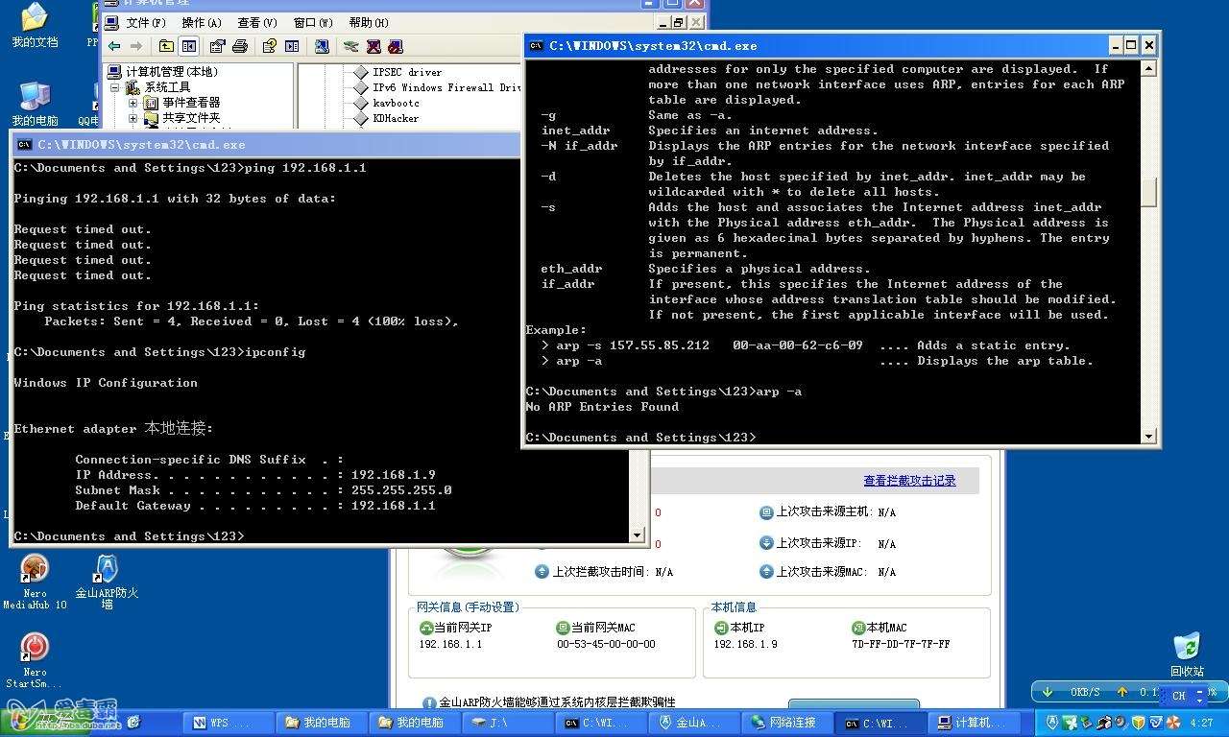Select the IPSEC driver list entry
This screenshot has width=1229, height=737.
406,72
